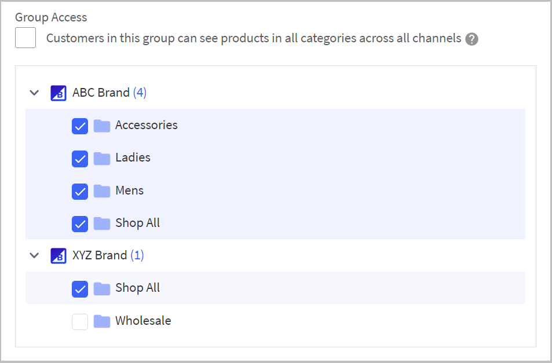Click the folder icon beside Accessories
The image size is (552, 363).
pyautogui.click(x=102, y=125)
